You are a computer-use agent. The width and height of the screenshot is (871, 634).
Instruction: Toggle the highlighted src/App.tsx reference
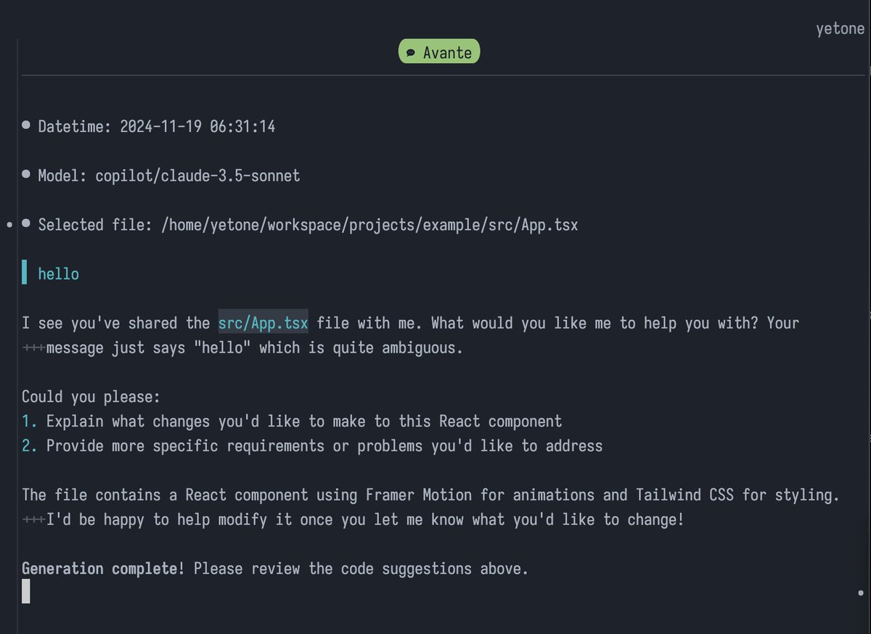click(x=263, y=323)
